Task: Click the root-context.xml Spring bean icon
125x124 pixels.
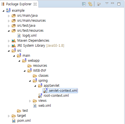Action: click(40, 96)
